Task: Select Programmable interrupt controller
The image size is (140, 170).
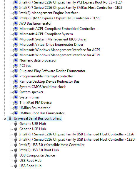Action: point(46,76)
